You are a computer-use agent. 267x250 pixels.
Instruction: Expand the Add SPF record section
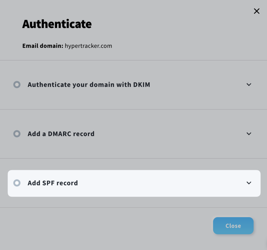point(52,183)
